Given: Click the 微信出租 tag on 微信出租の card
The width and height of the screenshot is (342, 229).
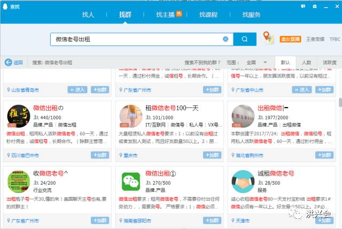Looking at the screenshot, I should pos(67,125).
